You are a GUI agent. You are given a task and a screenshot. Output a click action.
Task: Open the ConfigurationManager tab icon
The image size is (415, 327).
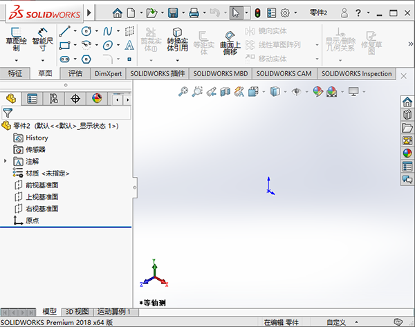click(53, 98)
